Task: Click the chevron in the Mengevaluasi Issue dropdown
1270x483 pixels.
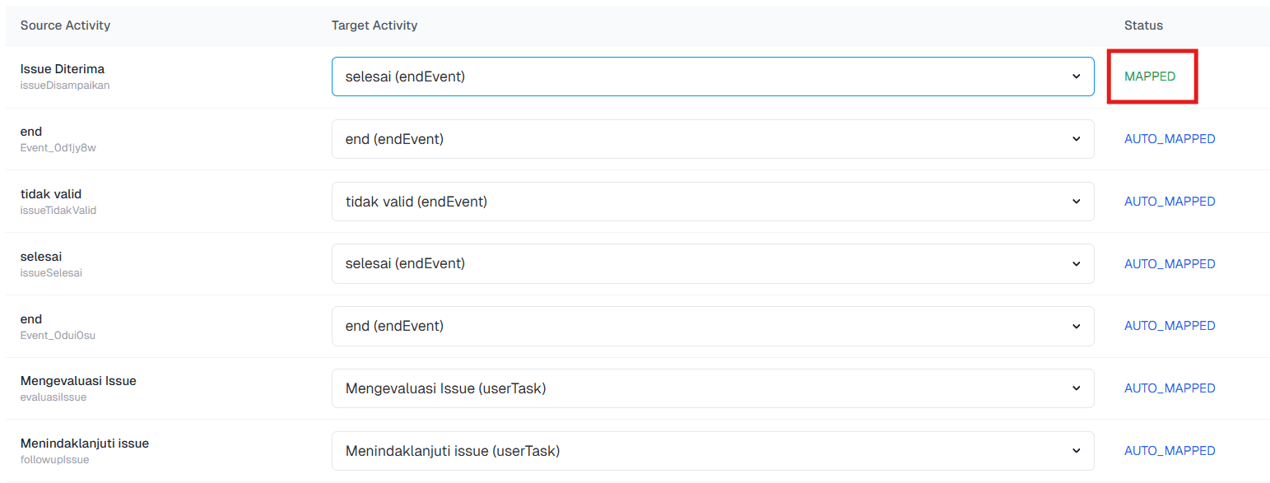Action: (x=1076, y=388)
